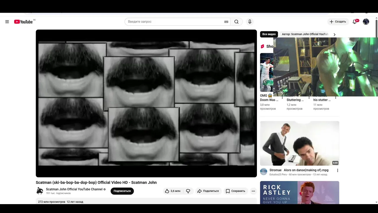Click the floating webcam overlay video

325,67
